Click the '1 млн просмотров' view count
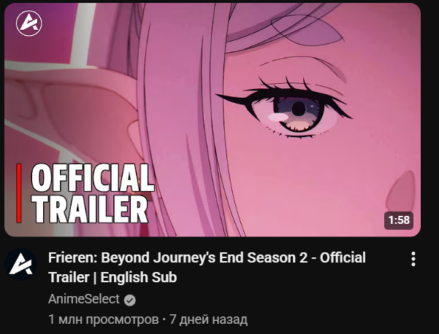Screen dimensions: 439x334 [103, 319]
